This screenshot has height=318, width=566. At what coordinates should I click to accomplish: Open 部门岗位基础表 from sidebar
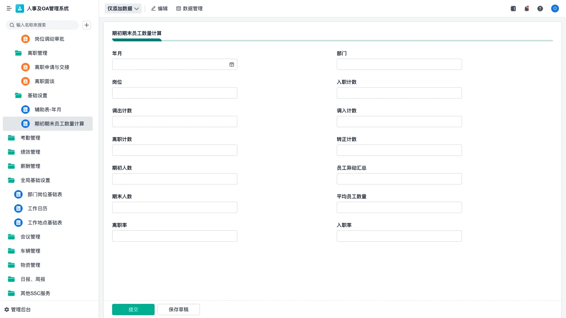click(45, 194)
